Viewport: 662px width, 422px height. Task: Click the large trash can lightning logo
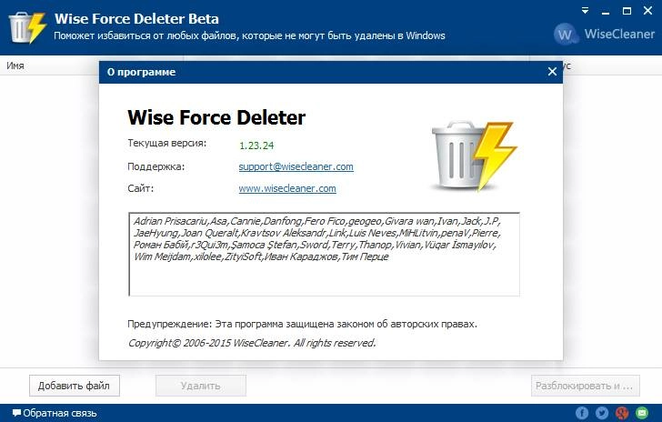coord(474,156)
